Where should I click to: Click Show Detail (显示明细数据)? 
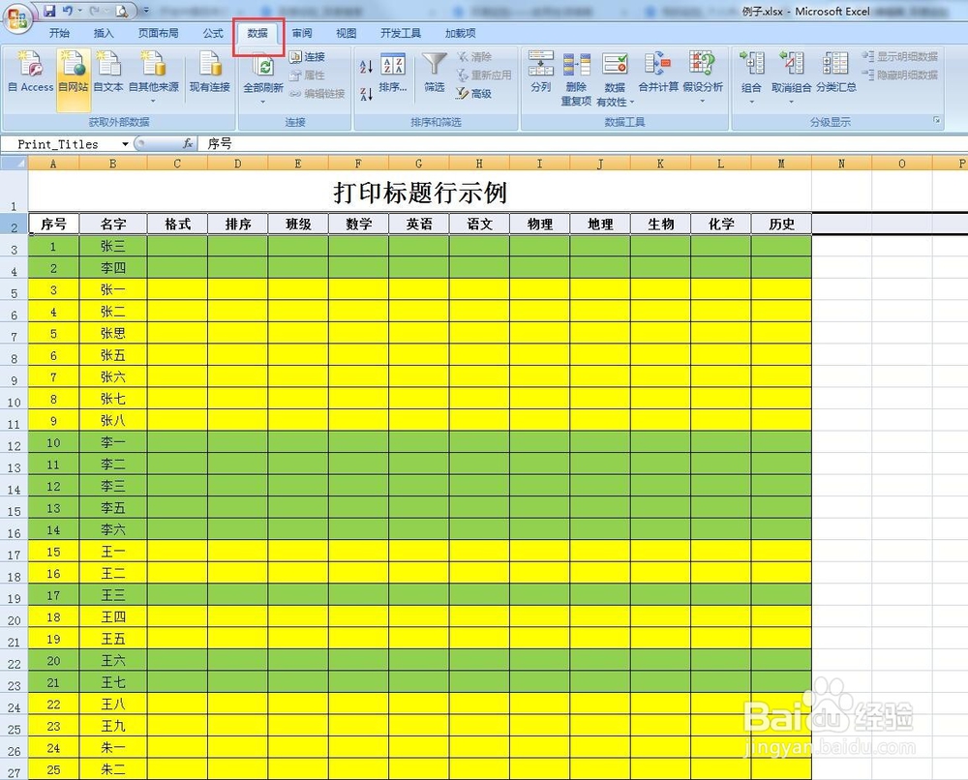pyautogui.click(x=900, y=57)
